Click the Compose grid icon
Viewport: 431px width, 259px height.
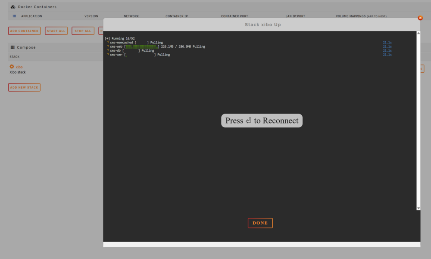12,47
